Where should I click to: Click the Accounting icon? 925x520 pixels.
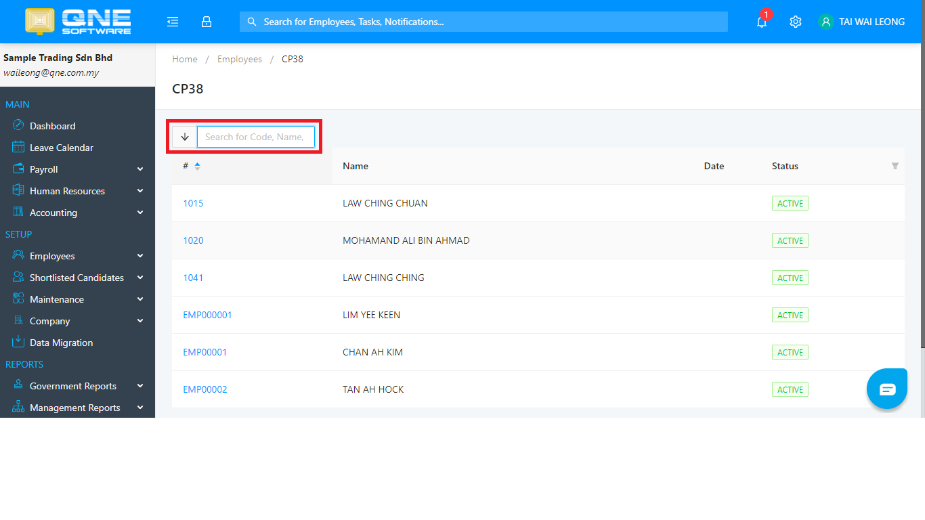pos(18,212)
